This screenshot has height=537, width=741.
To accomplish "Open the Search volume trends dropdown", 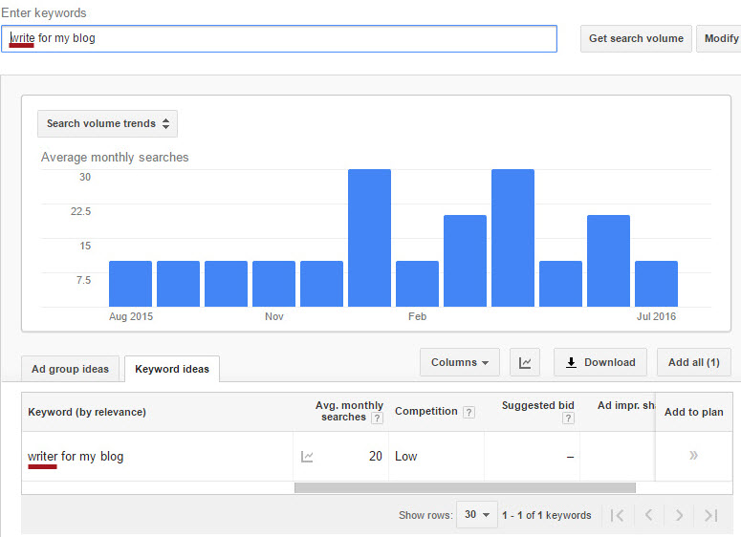I will 107,123.
